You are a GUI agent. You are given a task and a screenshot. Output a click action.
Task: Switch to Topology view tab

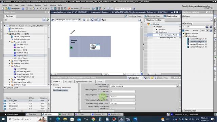click(x=133, y=16)
